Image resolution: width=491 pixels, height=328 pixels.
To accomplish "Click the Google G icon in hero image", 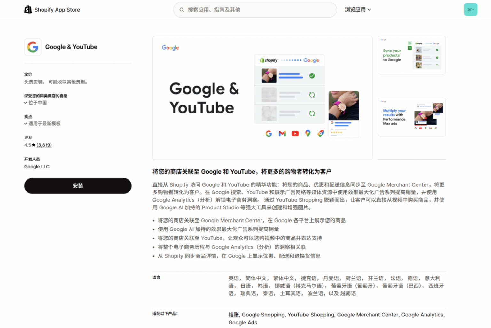I will pyautogui.click(x=269, y=134).
